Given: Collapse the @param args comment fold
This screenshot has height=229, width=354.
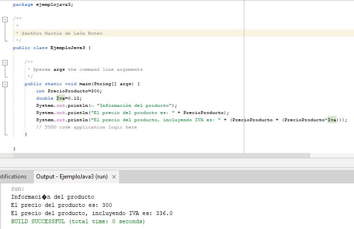Looking at the screenshot, I should click(x=5, y=63).
